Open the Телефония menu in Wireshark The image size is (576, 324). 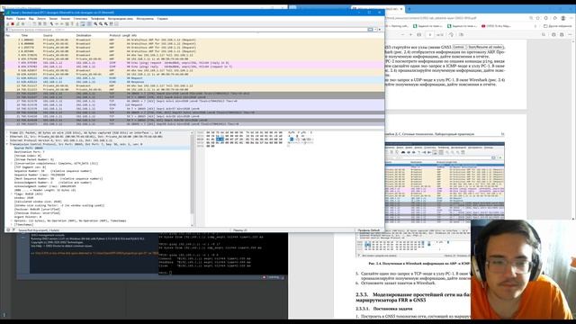98,18
